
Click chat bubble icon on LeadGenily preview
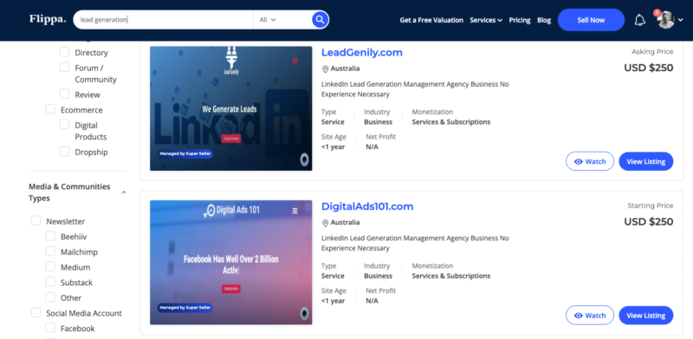[304, 160]
